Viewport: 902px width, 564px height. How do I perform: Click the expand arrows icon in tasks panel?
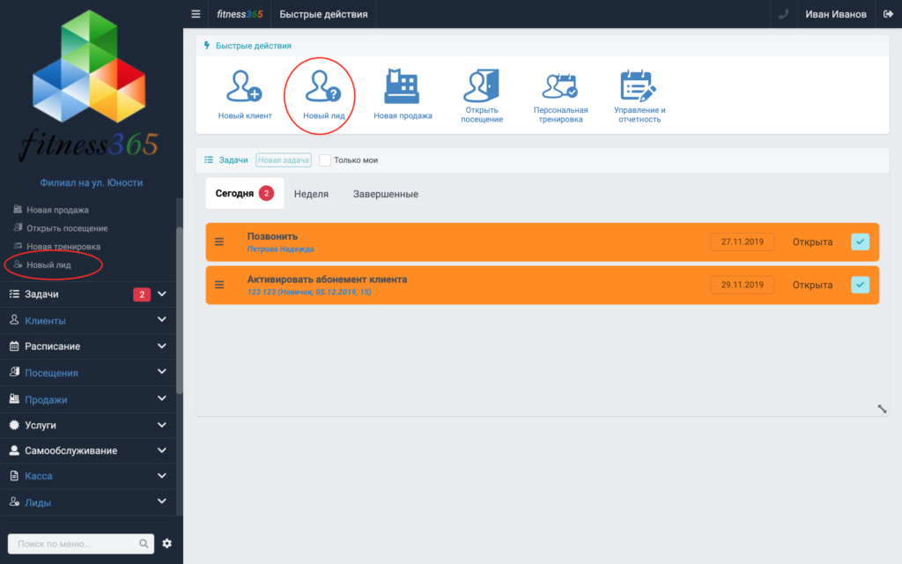882,409
